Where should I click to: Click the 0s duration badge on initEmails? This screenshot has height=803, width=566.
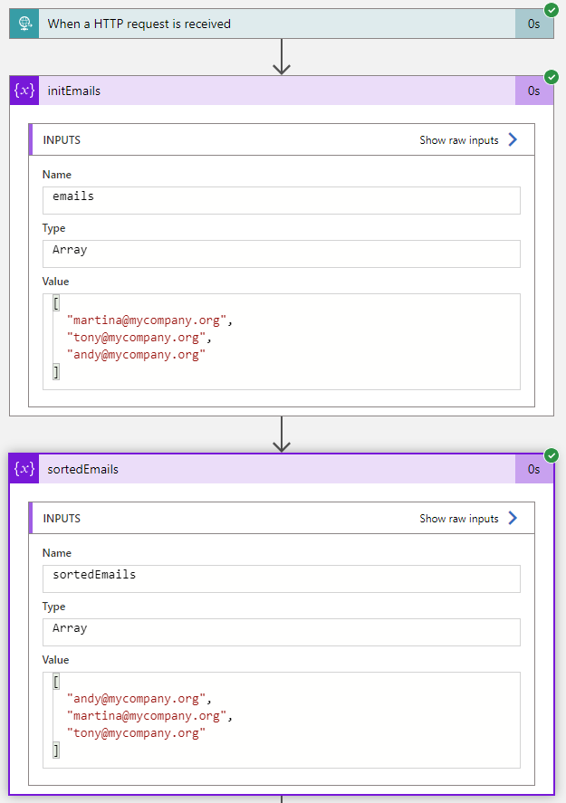point(534,91)
